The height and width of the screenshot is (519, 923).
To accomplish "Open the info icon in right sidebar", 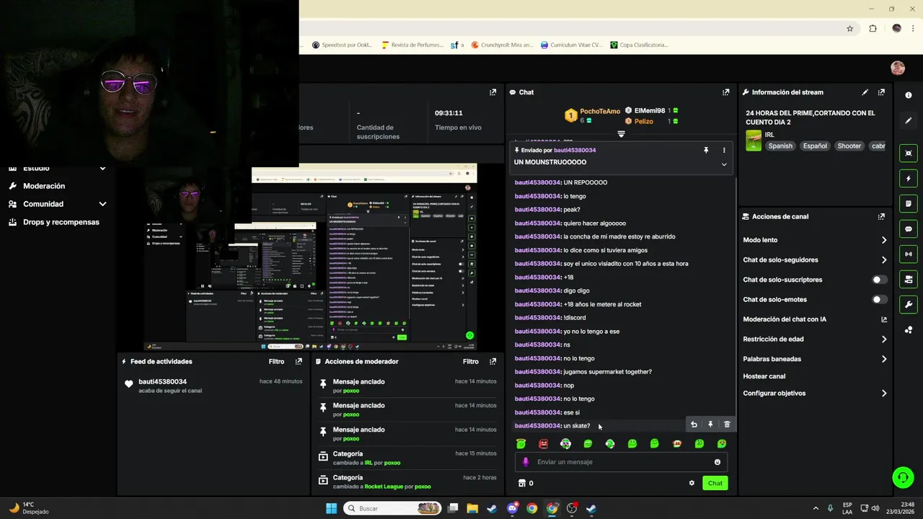I will pos(909,95).
